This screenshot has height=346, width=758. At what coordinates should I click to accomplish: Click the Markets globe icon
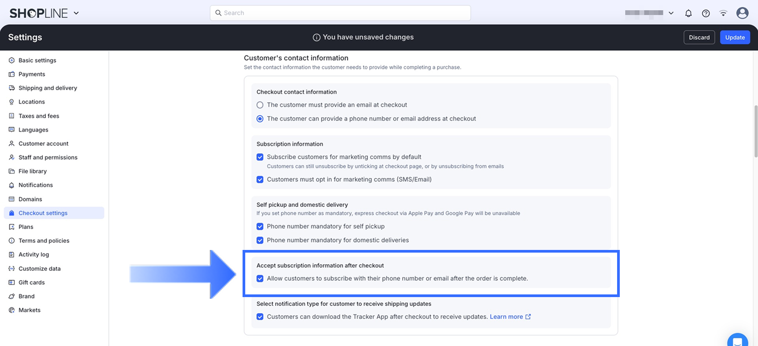pyautogui.click(x=12, y=310)
